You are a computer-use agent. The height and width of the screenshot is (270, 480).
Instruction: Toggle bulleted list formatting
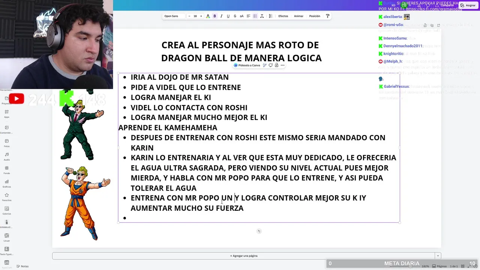[255, 16]
